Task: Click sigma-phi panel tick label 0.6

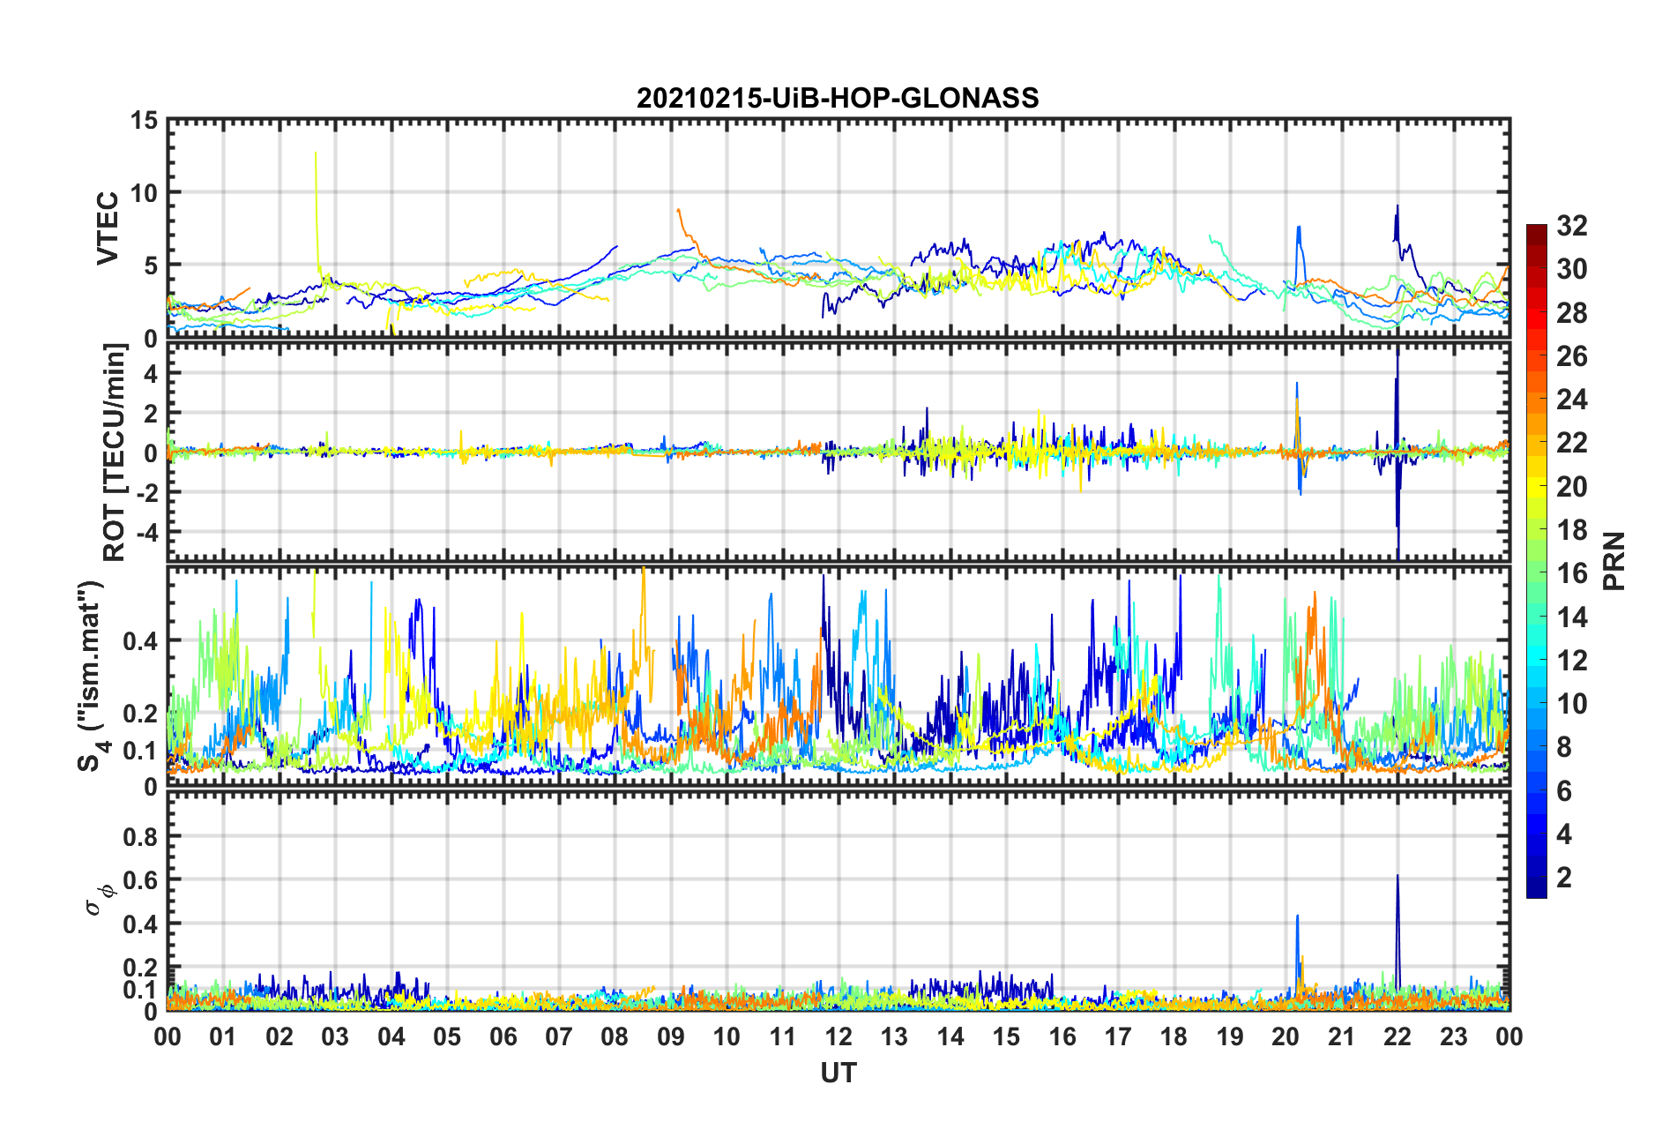Action: point(140,880)
